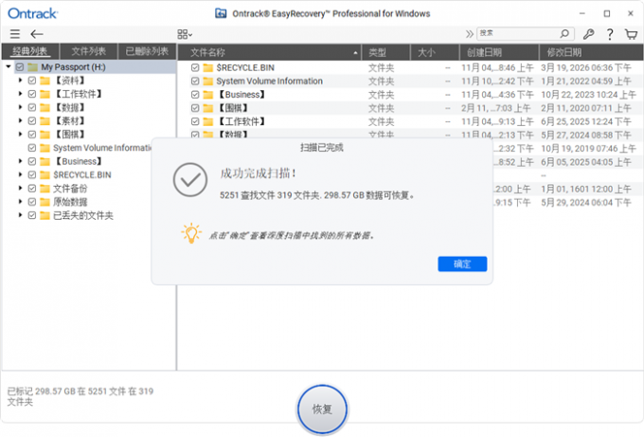Click date 1月 01, 1601 12:00 上午
Screen dimensions: 644x437
click(586, 189)
